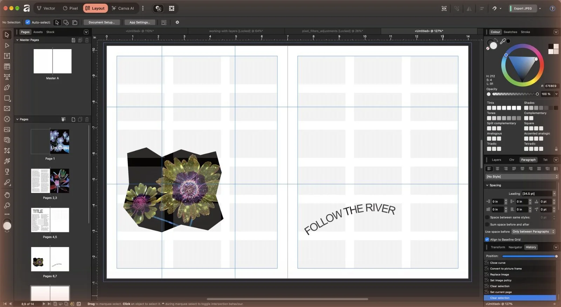Select the Node tool
Viewport: 561px width, 307px height.
click(x=7, y=45)
